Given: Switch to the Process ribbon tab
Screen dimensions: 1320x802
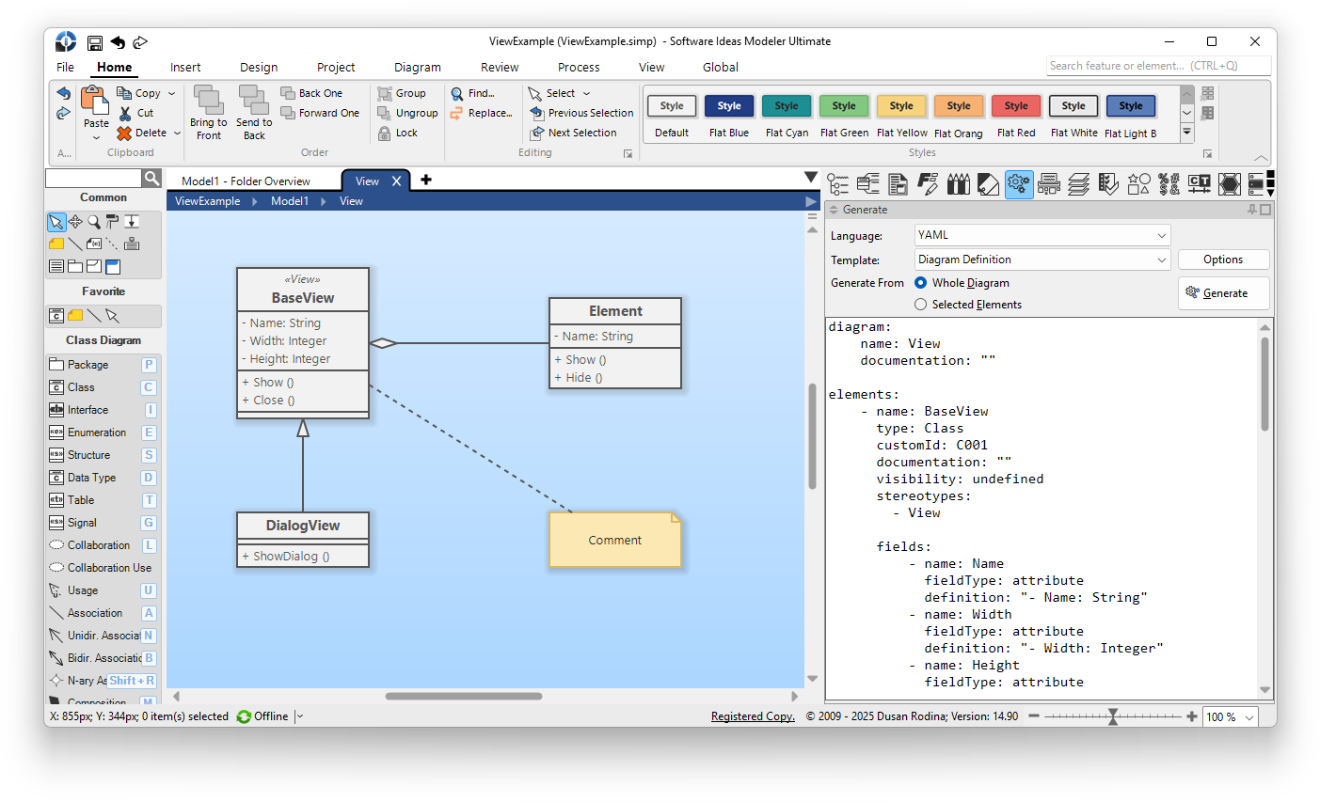Looking at the screenshot, I should pos(579,67).
